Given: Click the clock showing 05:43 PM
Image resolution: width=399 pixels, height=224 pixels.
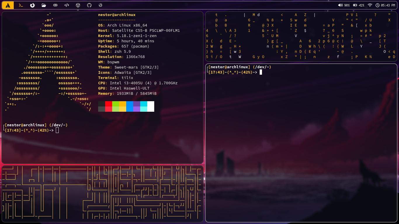Looking at the screenshot, I should coord(386,5).
